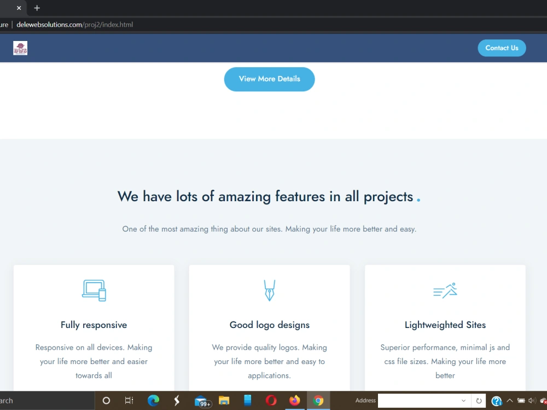Launch Microsoft Edge from the taskbar

[153, 401]
